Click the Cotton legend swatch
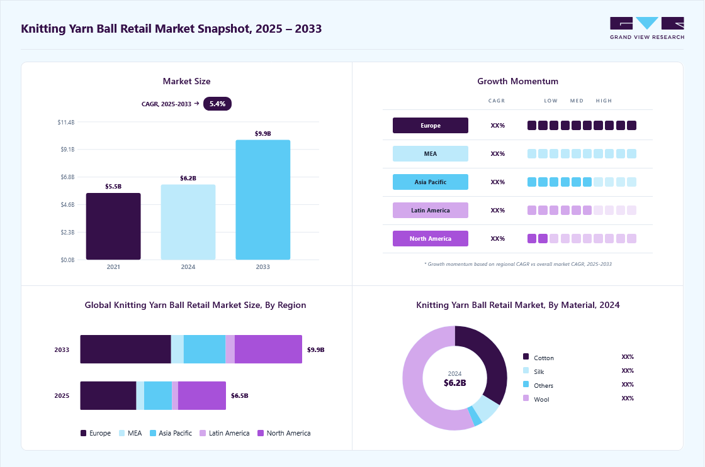 pos(526,356)
